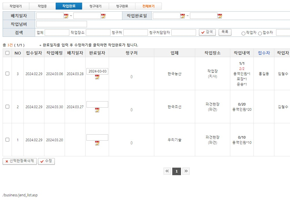Screen dimensions: 290x221
Task: Open calendar for 작업완료일 start date
Action: pos(183,16)
